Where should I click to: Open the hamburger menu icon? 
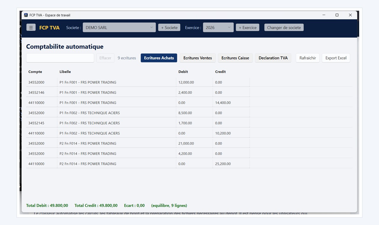point(31,28)
